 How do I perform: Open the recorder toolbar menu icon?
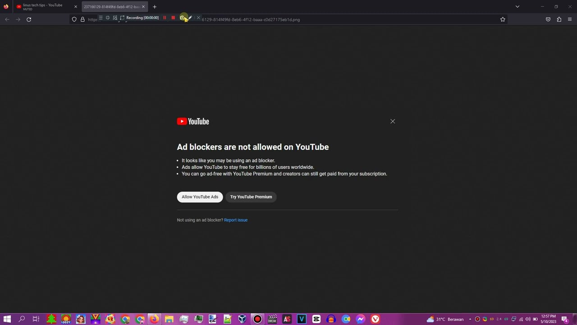point(101,18)
